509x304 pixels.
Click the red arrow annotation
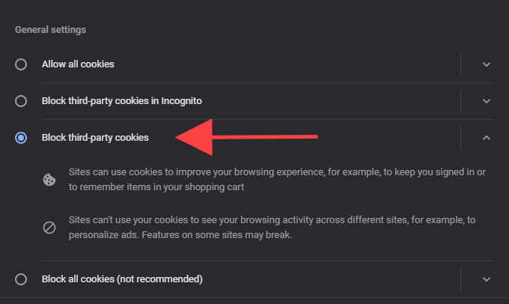246,137
